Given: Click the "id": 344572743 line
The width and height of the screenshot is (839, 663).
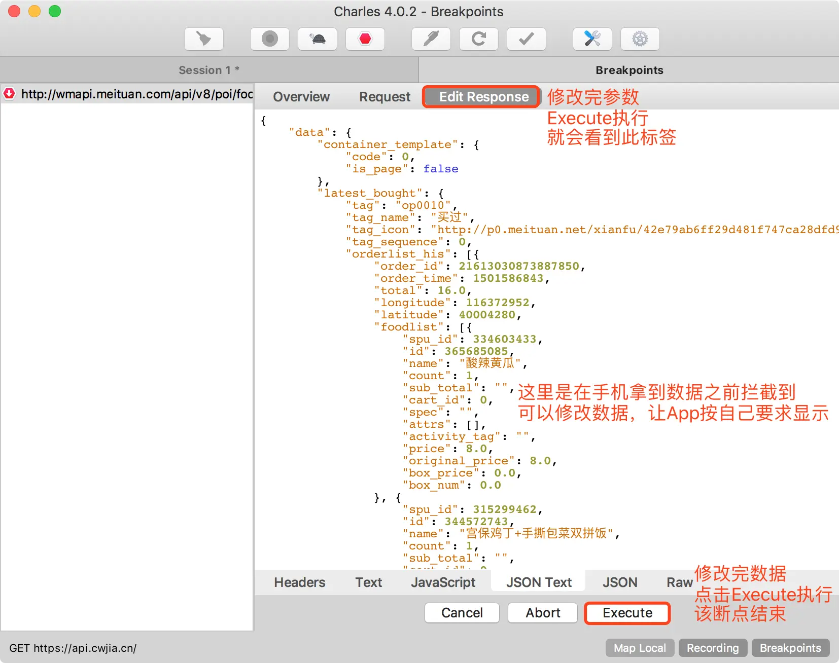Looking at the screenshot, I should [459, 522].
